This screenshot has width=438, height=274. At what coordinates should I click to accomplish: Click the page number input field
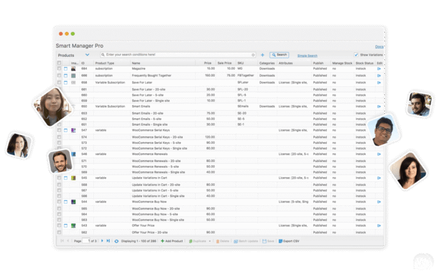pos(86,241)
